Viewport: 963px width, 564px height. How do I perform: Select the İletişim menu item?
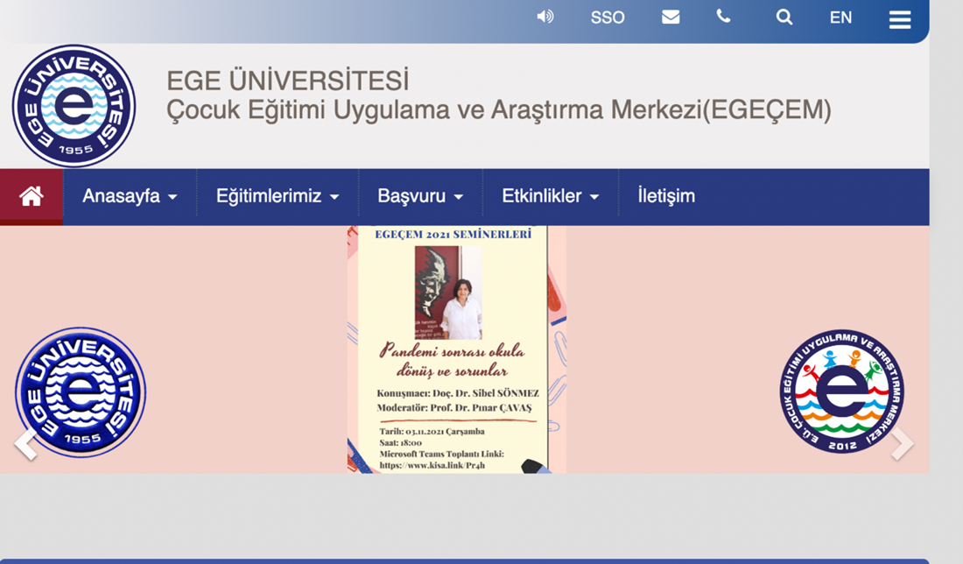click(x=666, y=196)
